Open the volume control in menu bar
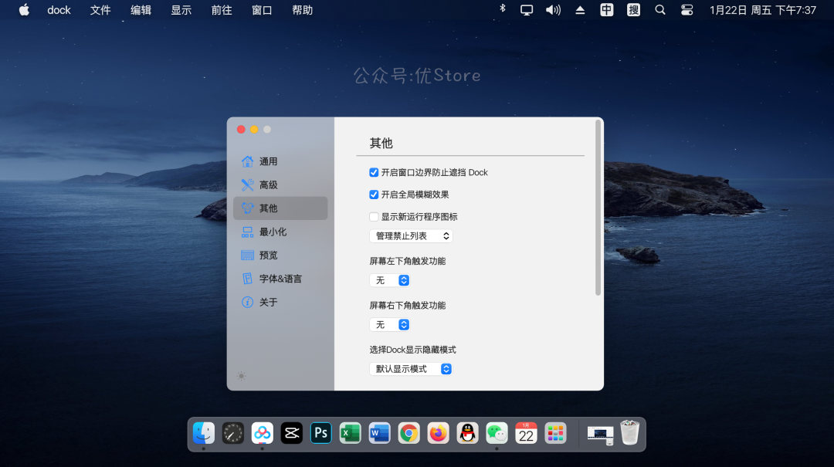 click(x=553, y=10)
